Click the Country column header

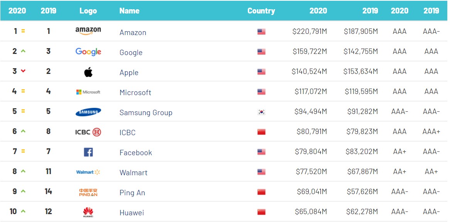pyautogui.click(x=261, y=11)
